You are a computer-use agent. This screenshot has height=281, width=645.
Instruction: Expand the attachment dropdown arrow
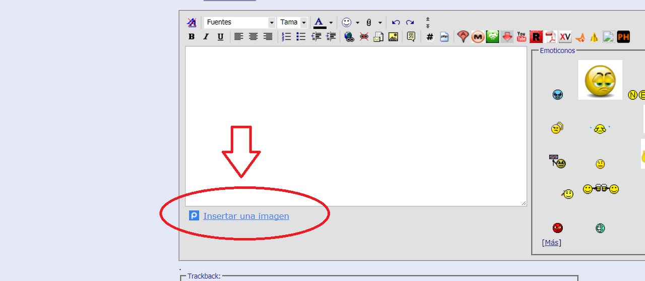pos(380,23)
